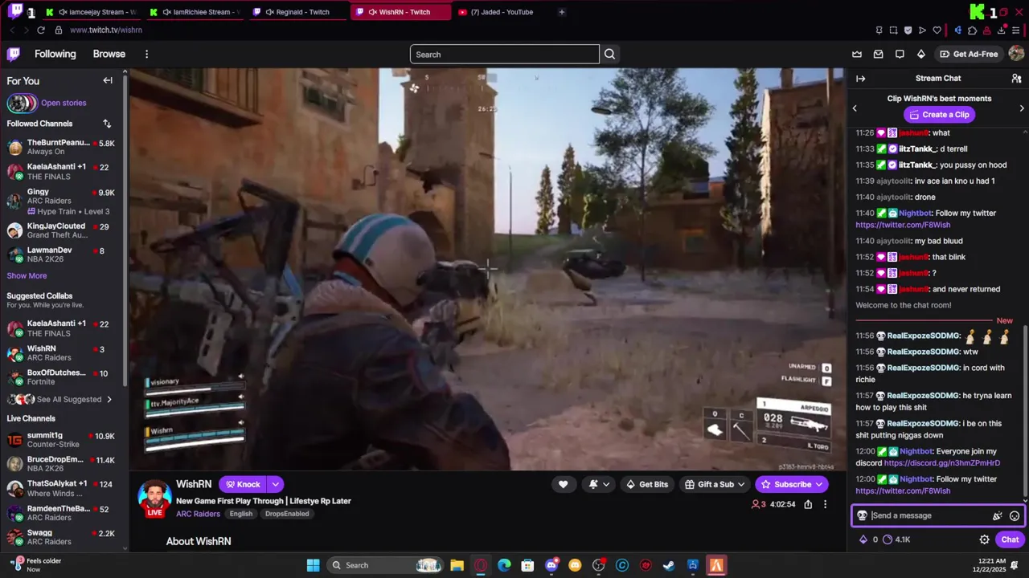Reload the page in the browser
This screenshot has height=578, width=1029.
tap(41, 30)
